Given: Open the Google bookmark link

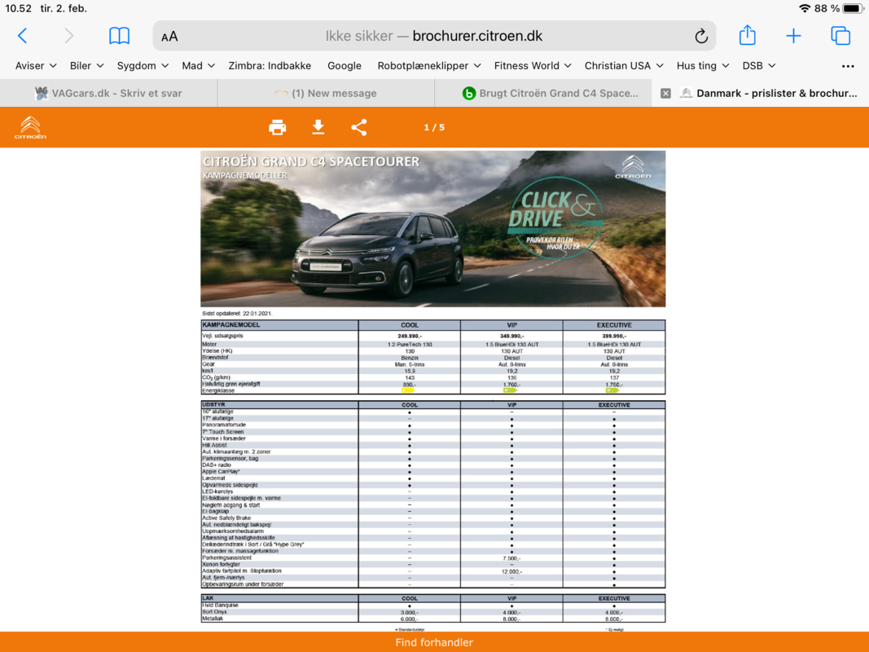Looking at the screenshot, I should tap(344, 65).
